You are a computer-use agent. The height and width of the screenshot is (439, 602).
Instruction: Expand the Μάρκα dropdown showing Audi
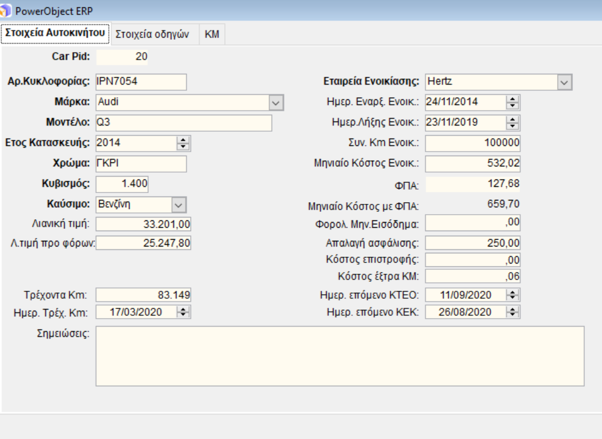coord(275,103)
